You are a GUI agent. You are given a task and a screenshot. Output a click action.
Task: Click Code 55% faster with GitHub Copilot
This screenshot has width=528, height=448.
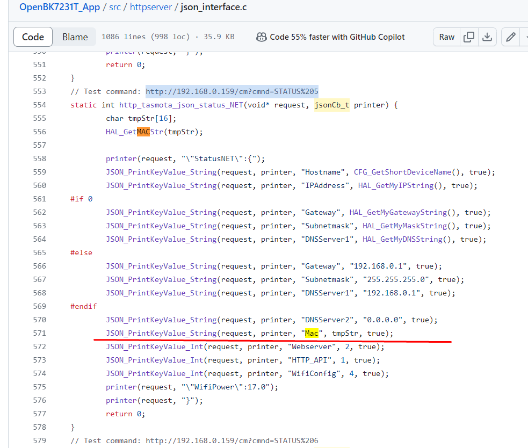(x=337, y=37)
